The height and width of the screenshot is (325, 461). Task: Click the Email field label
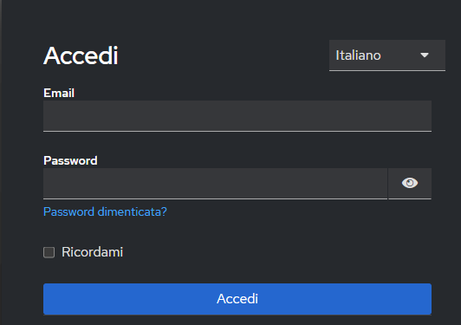pyautogui.click(x=59, y=93)
